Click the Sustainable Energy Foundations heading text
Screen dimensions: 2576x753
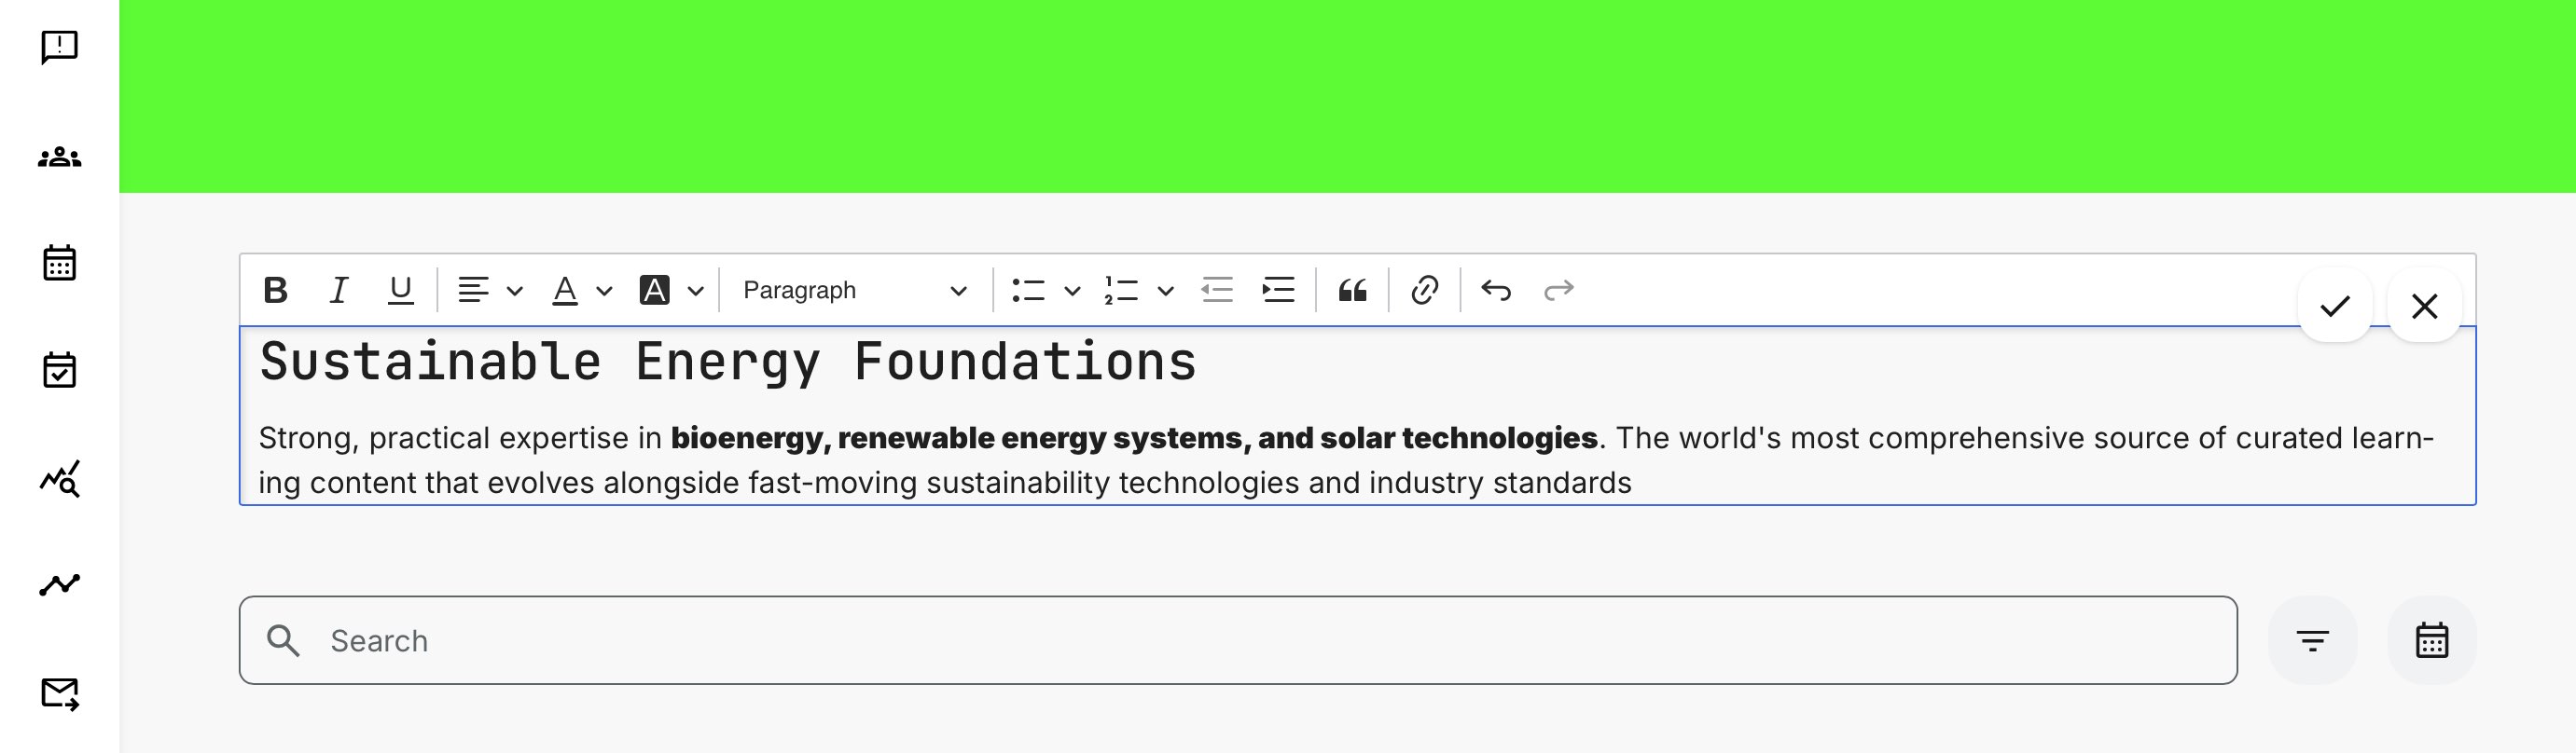[x=727, y=362]
